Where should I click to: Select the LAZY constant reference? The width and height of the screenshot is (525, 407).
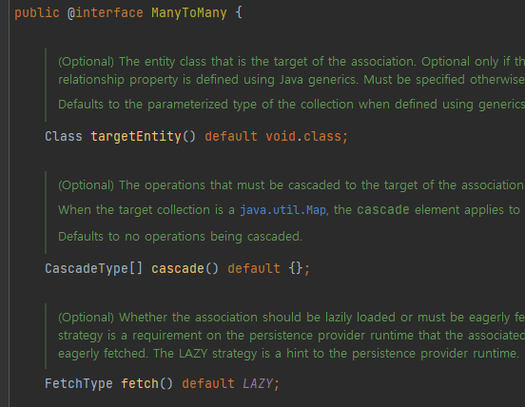258,383
